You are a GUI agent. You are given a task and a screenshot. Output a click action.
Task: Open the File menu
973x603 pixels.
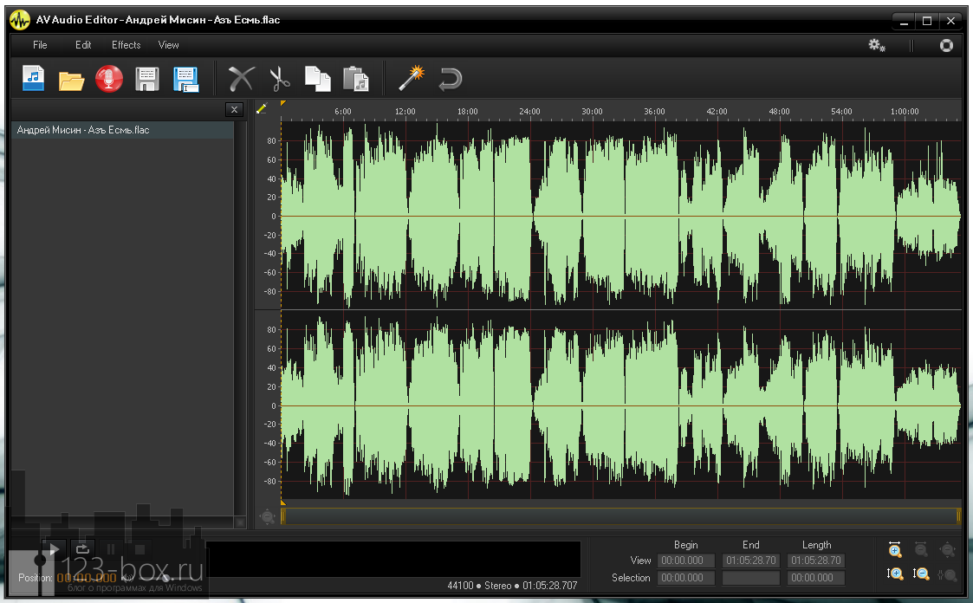(40, 45)
